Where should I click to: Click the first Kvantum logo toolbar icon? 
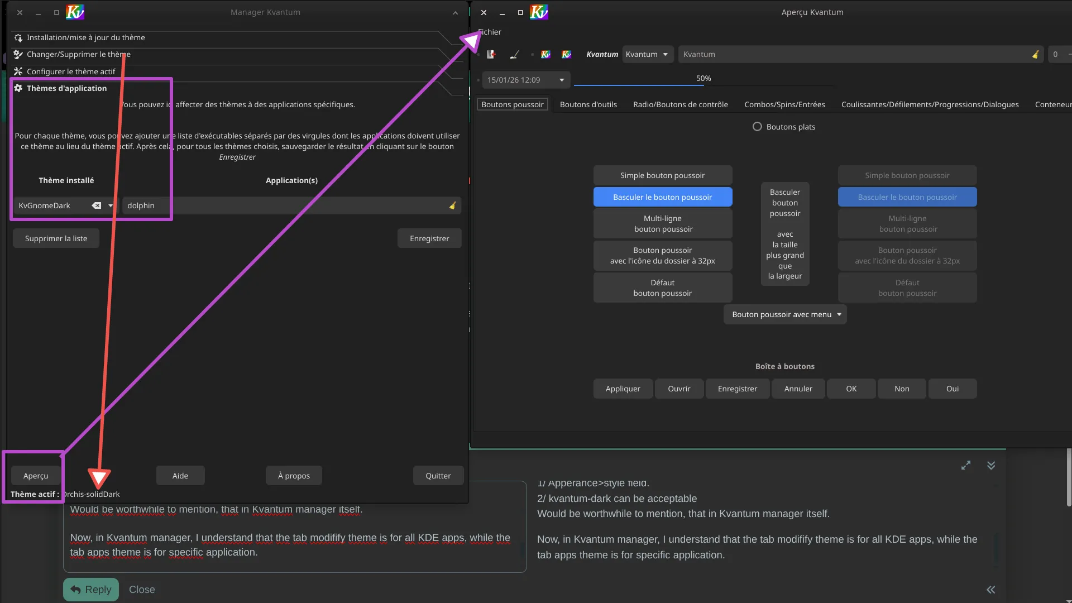click(545, 54)
